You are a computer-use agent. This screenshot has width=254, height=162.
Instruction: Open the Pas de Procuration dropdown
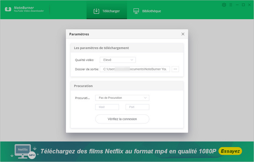pos(122,98)
